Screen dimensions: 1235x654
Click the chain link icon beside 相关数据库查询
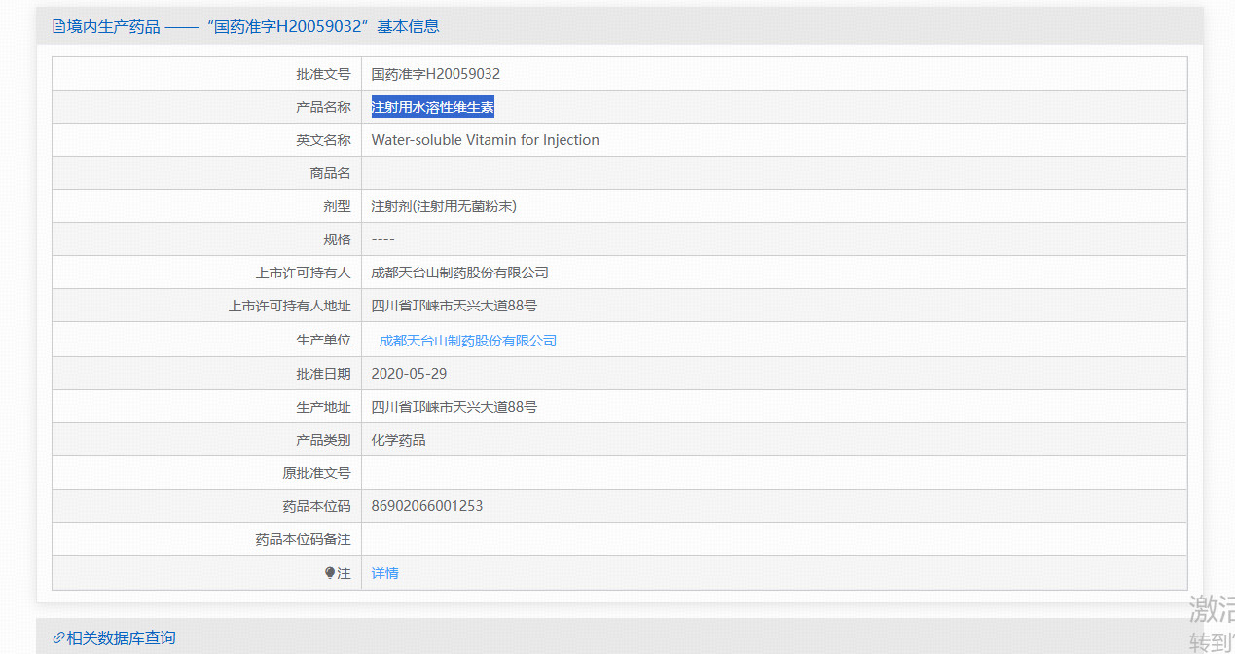click(x=58, y=638)
